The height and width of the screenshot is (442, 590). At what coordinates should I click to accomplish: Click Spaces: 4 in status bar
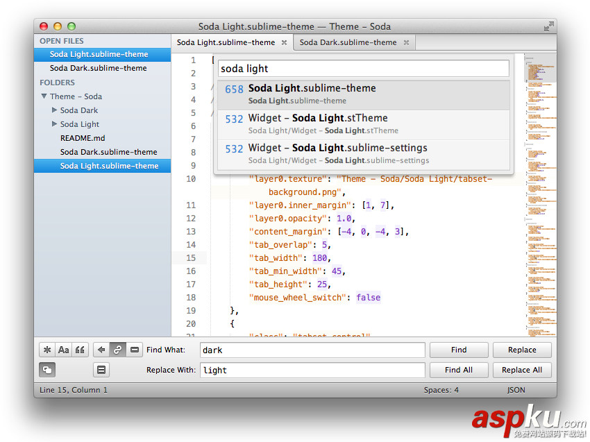click(x=441, y=390)
